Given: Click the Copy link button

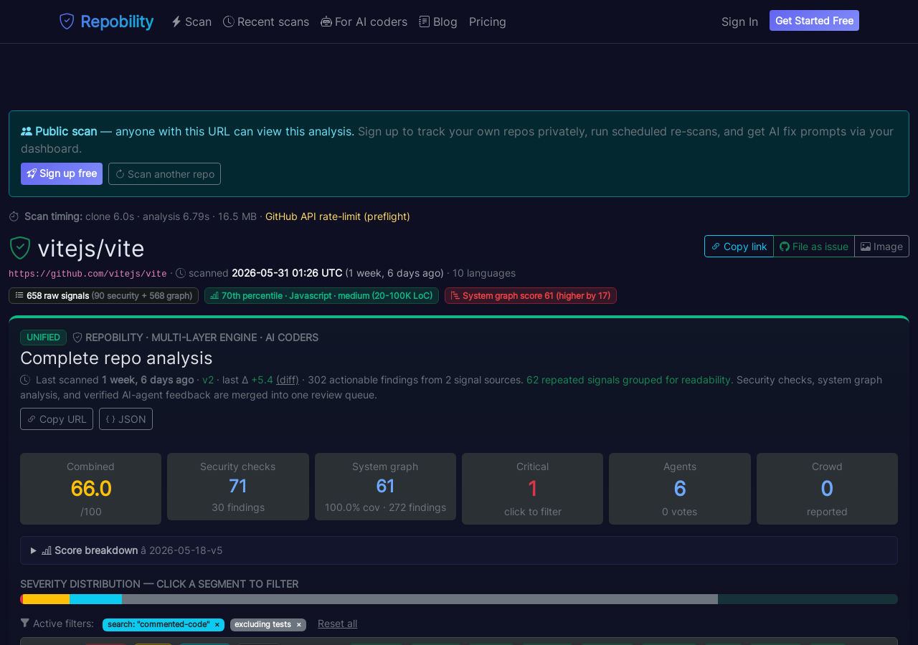Looking at the screenshot, I should pos(739,246).
